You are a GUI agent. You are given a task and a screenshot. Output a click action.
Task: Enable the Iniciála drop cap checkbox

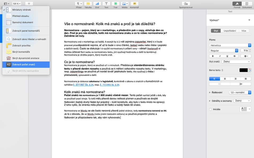pyautogui.click(x=211, y=109)
